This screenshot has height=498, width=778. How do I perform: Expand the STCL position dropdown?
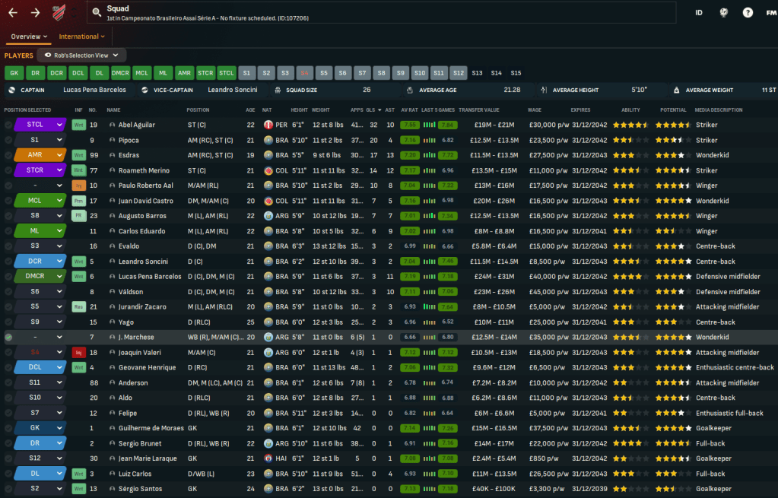click(60, 125)
